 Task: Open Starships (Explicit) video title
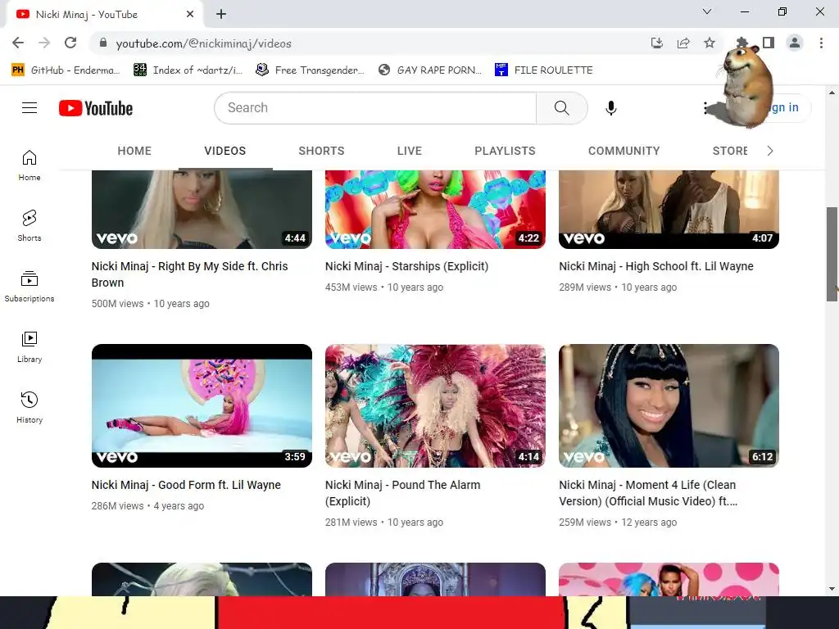[x=406, y=266]
